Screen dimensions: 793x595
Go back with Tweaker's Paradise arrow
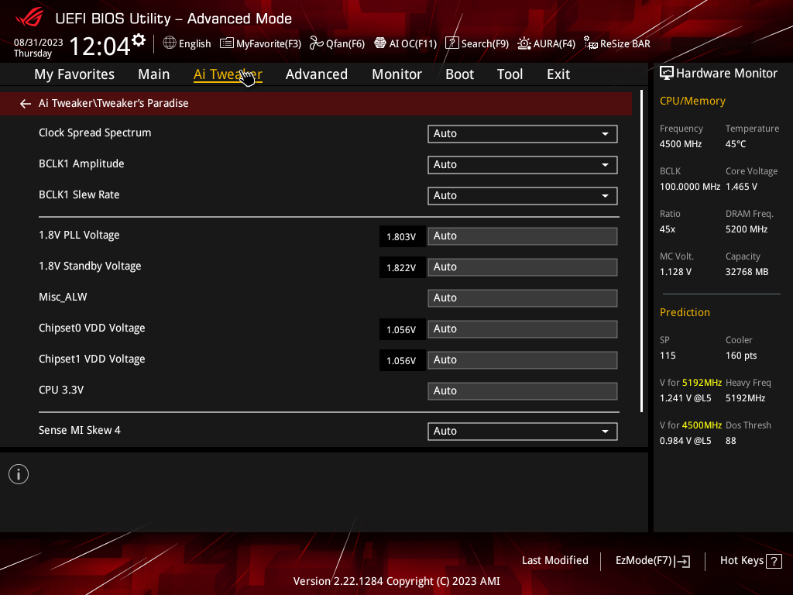(x=26, y=104)
